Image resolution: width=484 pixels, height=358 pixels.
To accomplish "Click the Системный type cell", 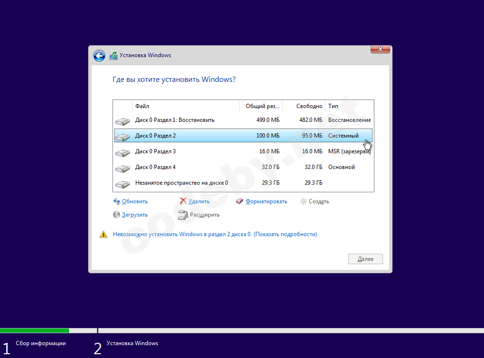I will tap(343, 136).
